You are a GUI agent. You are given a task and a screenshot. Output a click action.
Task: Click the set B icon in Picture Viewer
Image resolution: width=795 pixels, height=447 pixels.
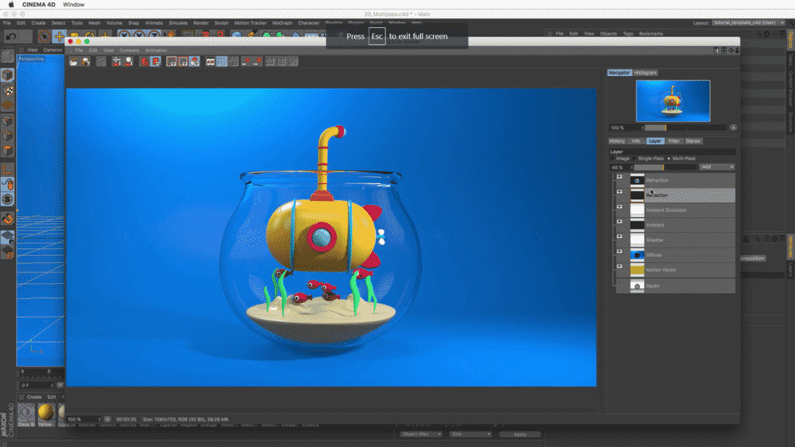[x=258, y=62]
